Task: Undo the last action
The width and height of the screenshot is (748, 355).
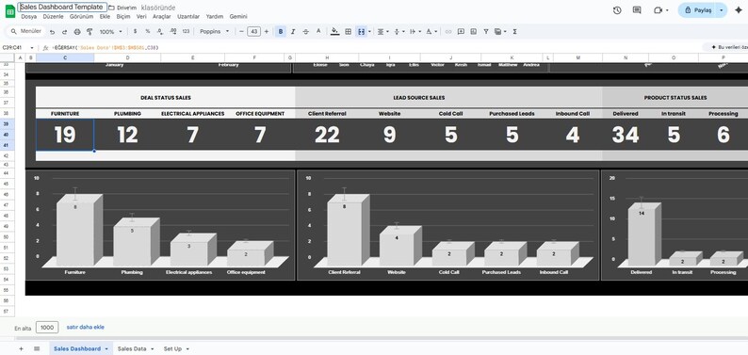Action: pos(52,31)
